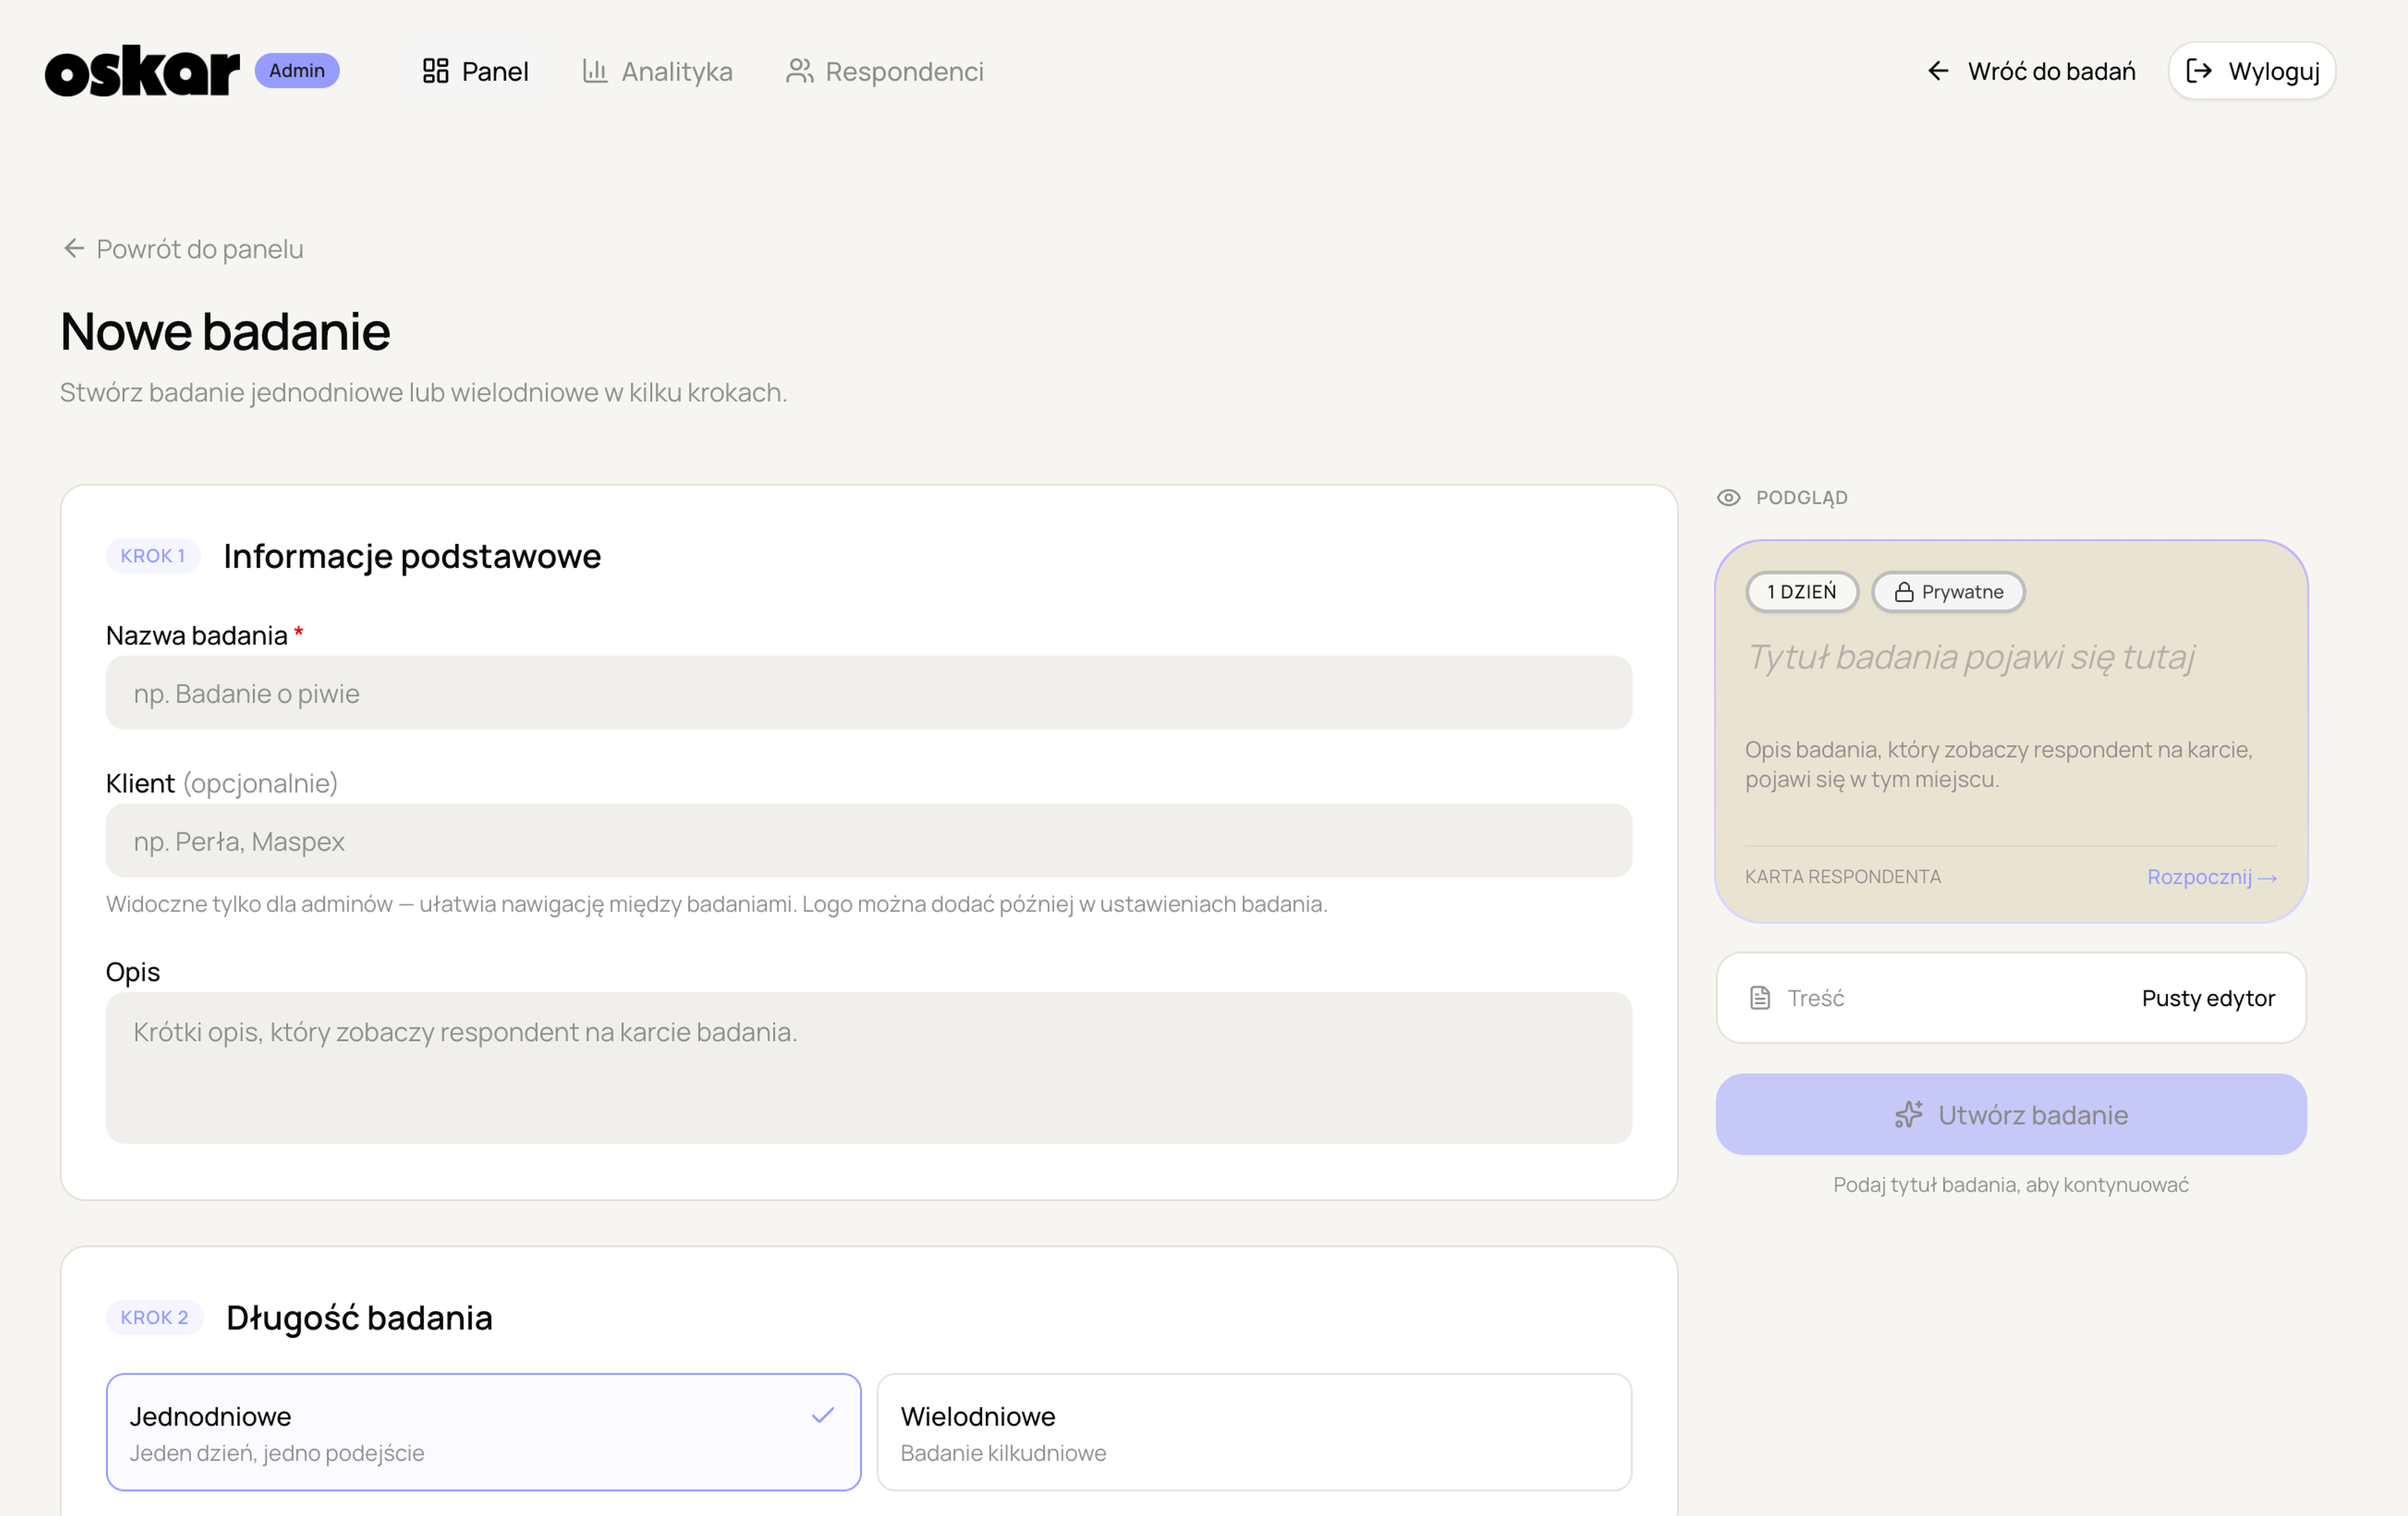
Task: Click the Informacje podstawowe heading
Action: [412, 556]
